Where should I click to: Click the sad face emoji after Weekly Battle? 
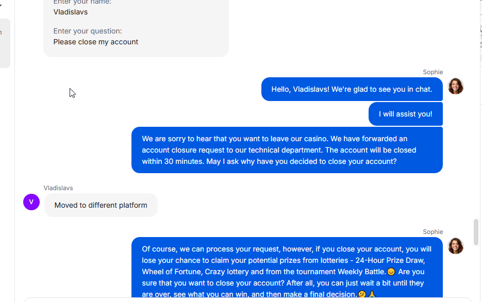(391, 272)
